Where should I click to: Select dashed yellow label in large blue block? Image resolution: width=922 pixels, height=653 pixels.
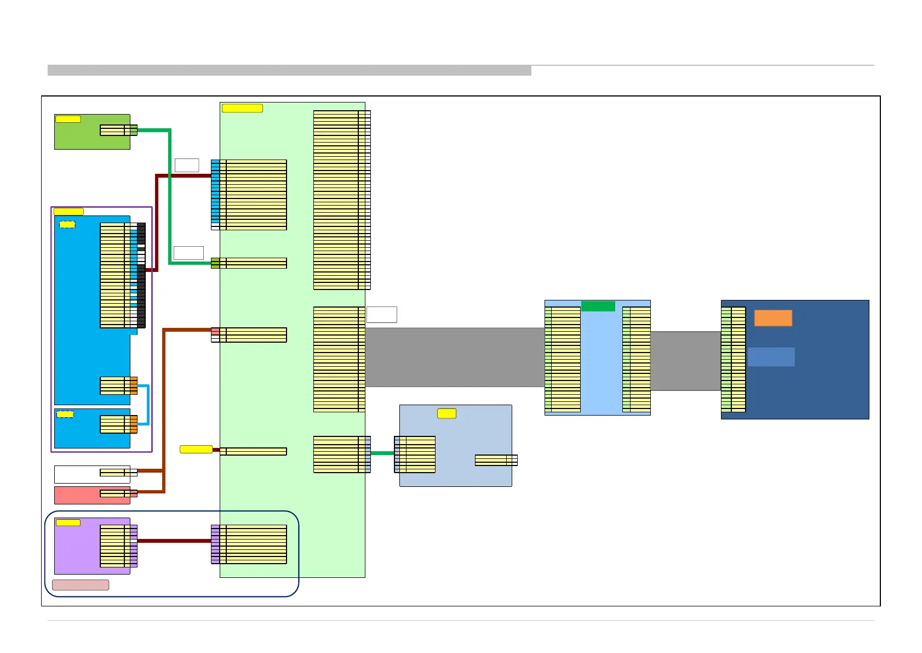coord(67,224)
